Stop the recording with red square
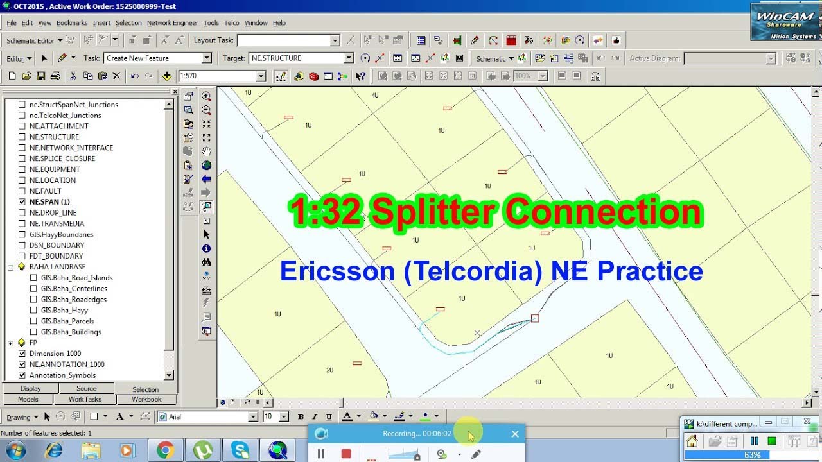 [346, 454]
